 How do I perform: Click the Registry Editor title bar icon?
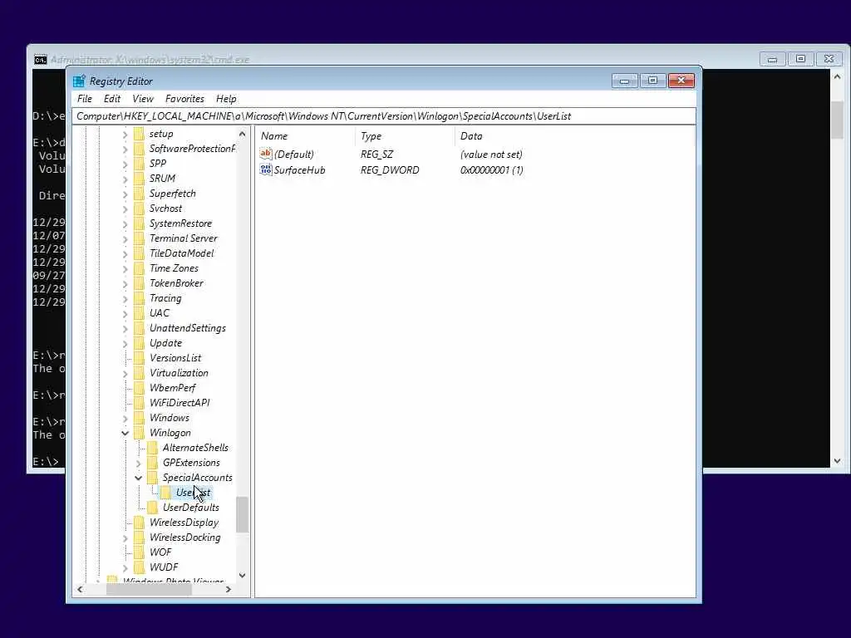click(79, 81)
